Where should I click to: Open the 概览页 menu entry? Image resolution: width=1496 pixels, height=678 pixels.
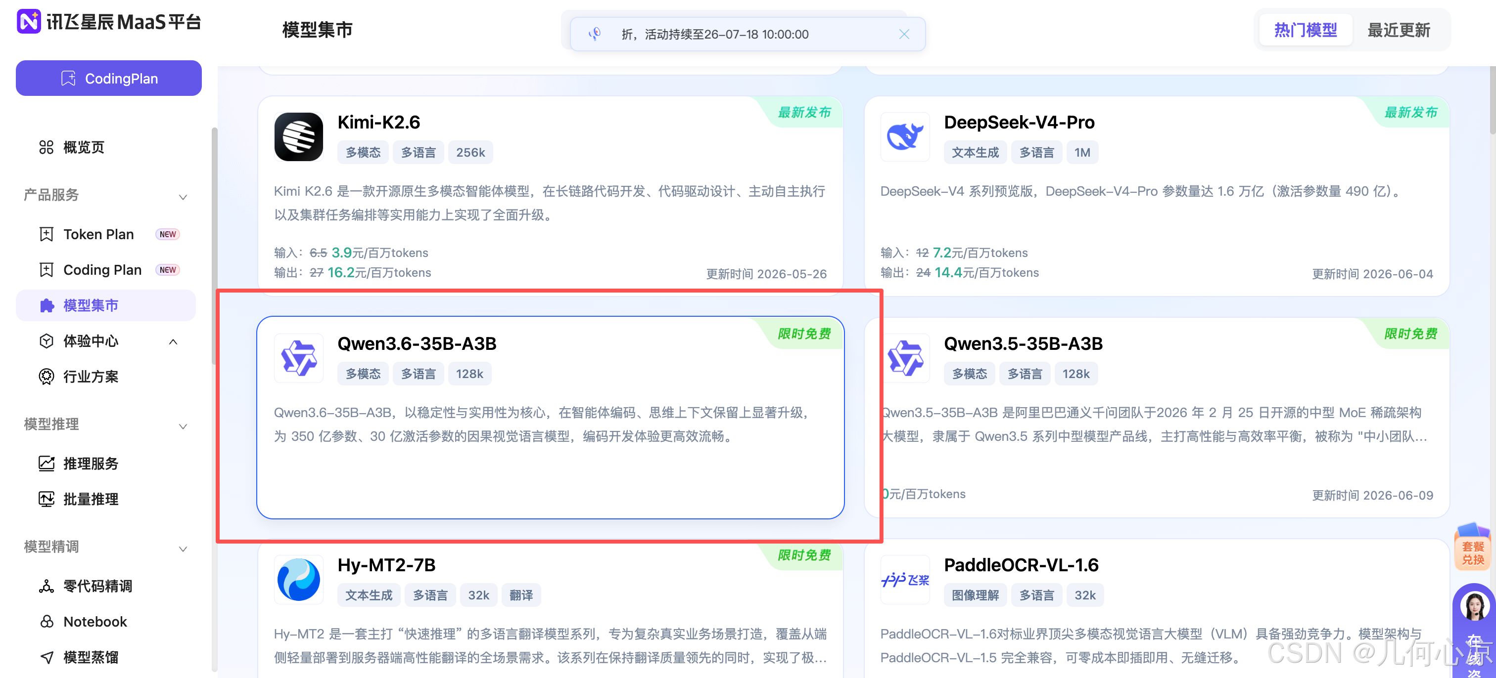tap(84, 147)
